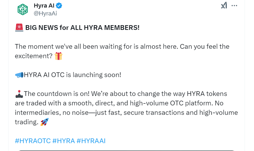Click the blue verified badge
This screenshot has width=254, height=151.
[59, 6]
